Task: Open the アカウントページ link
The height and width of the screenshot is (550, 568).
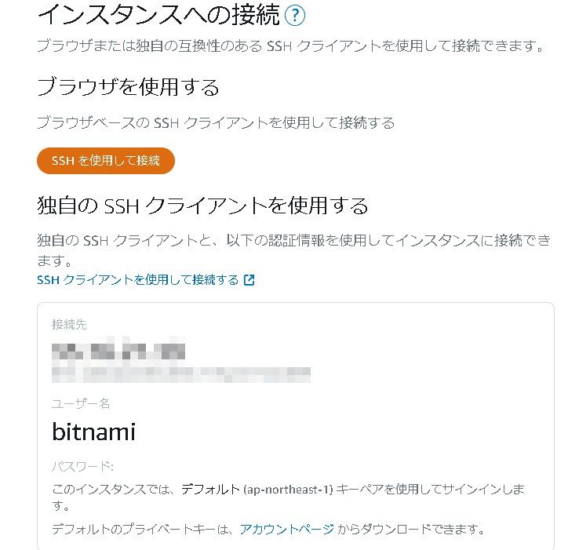Action: (287, 529)
